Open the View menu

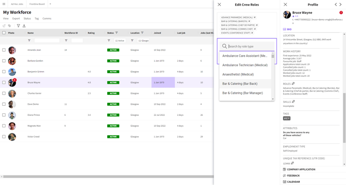coord(6,19)
